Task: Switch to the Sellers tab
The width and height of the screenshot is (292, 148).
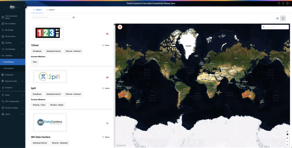Action: pyautogui.click(x=38, y=10)
